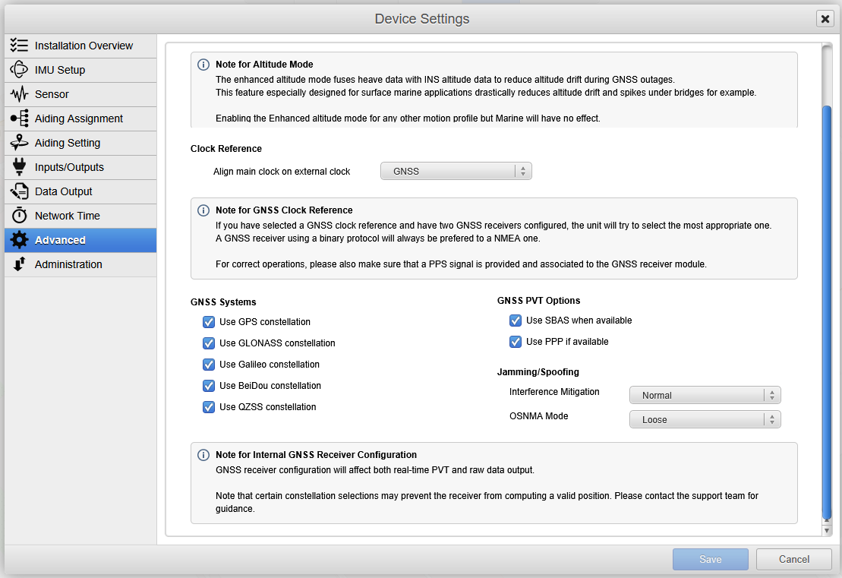This screenshot has width=842, height=578.
Task: Open the external clock reference dropdown
Action: point(456,170)
